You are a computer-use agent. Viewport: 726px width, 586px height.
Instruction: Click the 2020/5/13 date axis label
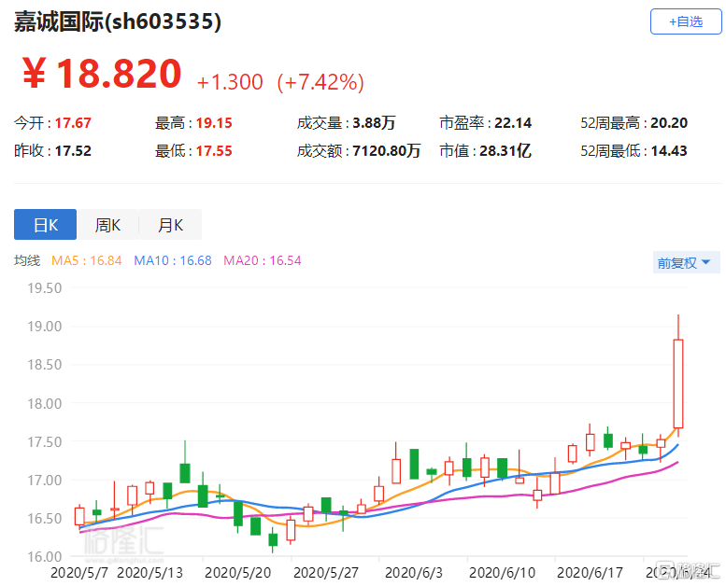click(149, 573)
